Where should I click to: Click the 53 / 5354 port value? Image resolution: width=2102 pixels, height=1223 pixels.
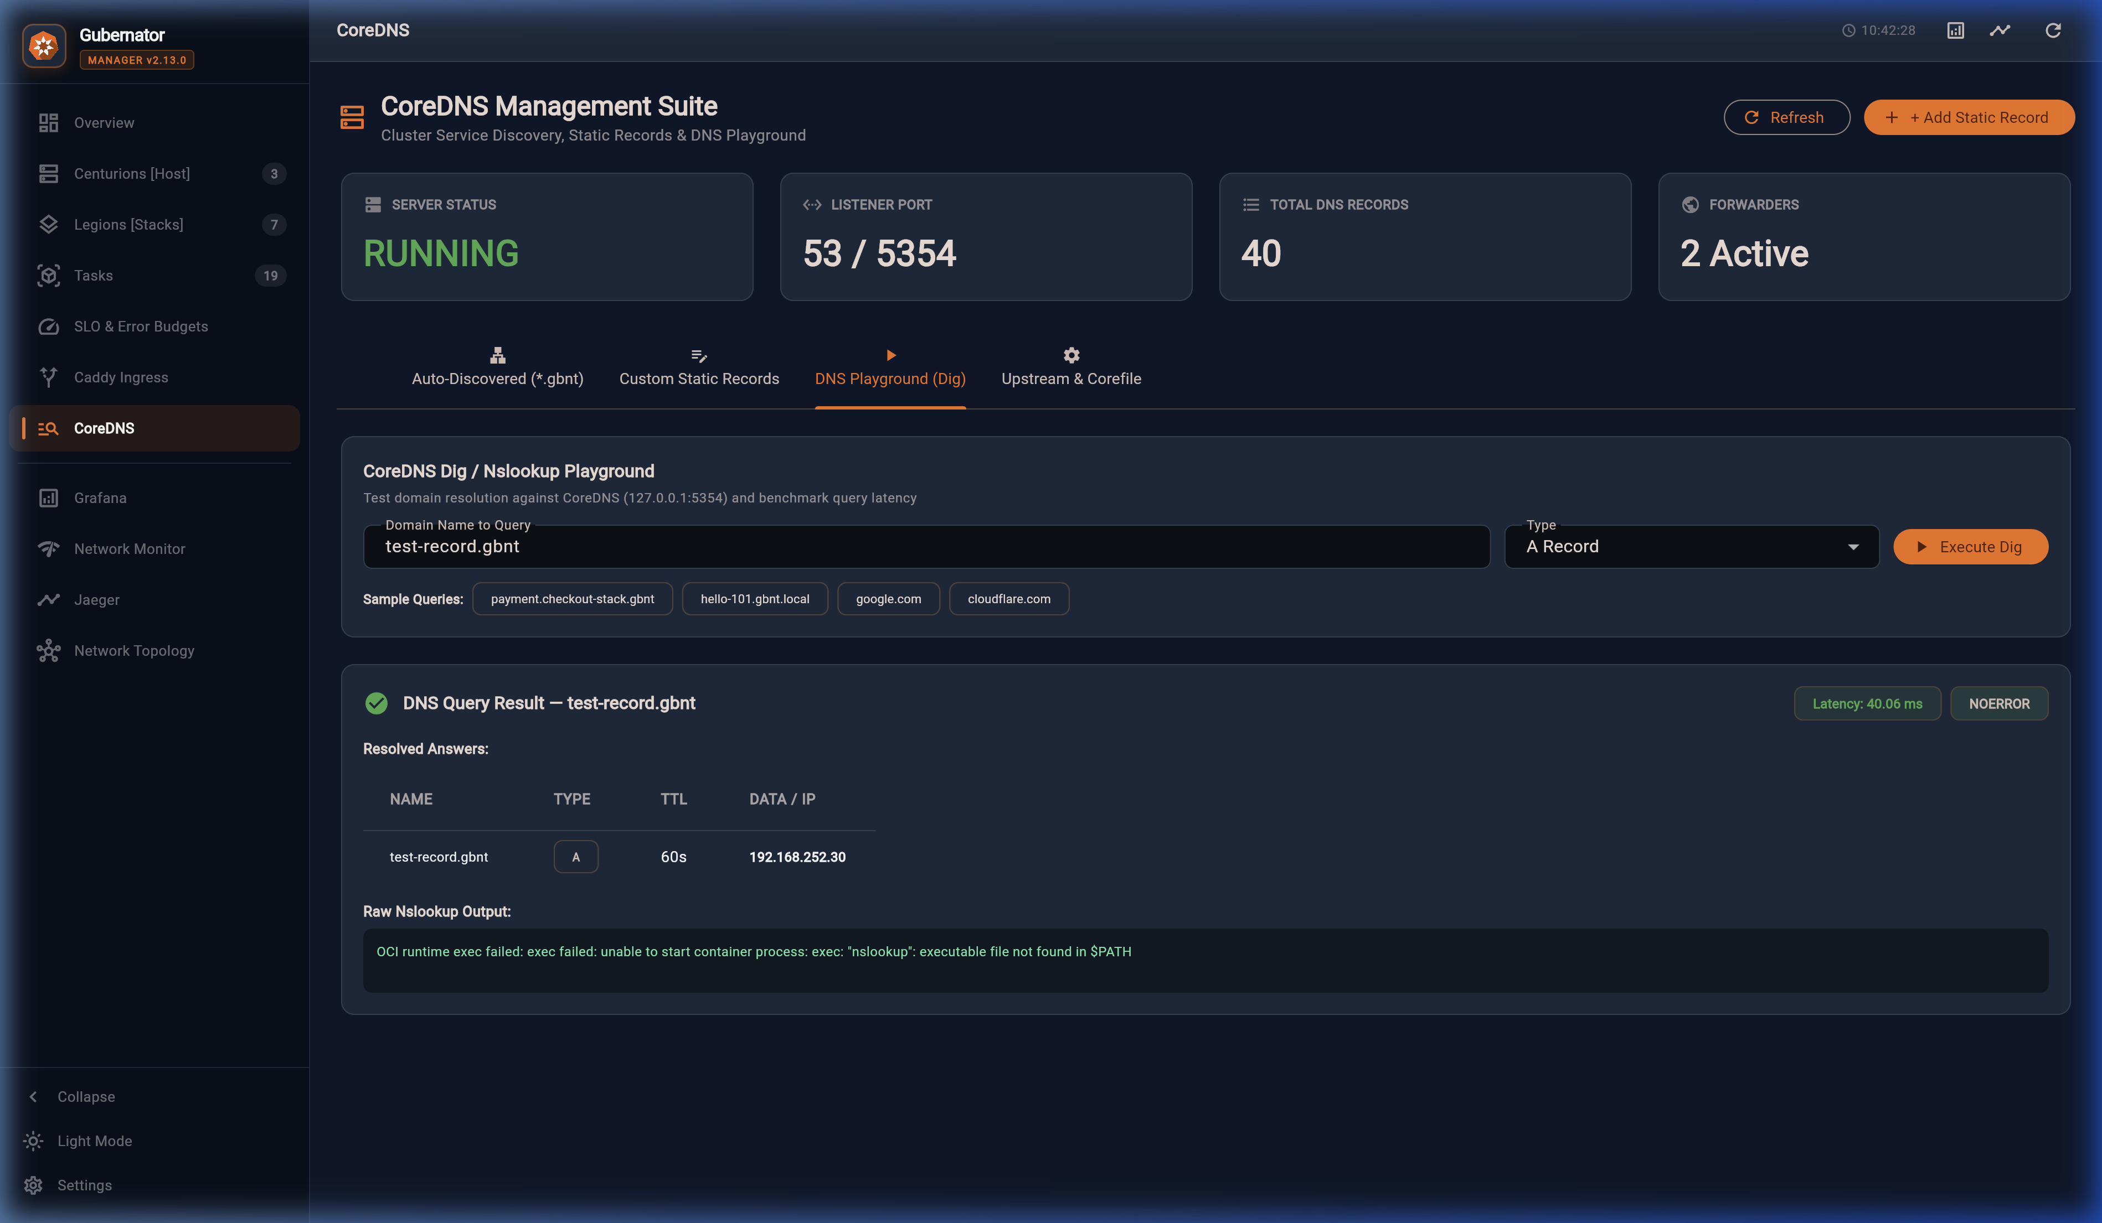point(879,253)
